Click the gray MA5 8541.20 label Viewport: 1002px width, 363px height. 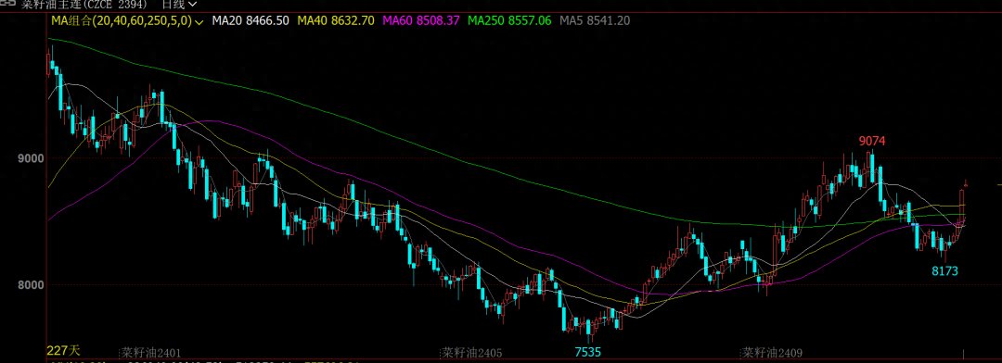595,20
